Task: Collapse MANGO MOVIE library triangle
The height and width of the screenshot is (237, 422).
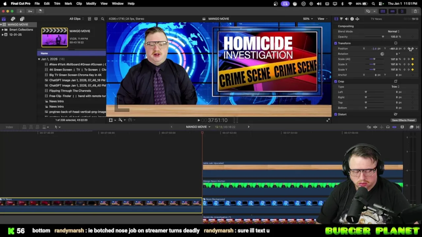Action: 2,25
